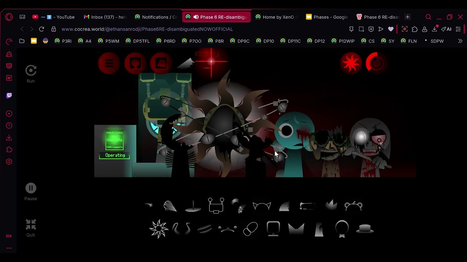Open a new tab with the plus button
467x262 pixels.
[408, 17]
